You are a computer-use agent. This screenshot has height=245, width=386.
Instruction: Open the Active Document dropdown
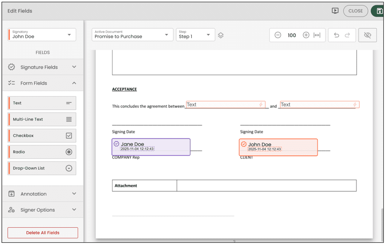pyautogui.click(x=132, y=35)
